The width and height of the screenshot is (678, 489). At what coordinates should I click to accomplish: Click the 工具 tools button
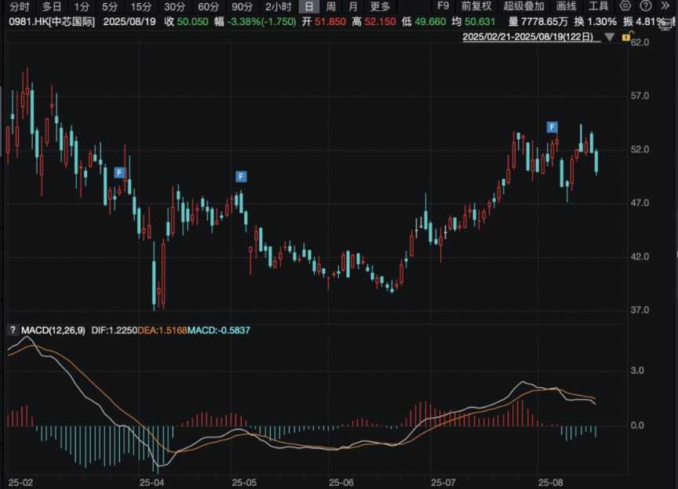pyautogui.click(x=599, y=6)
